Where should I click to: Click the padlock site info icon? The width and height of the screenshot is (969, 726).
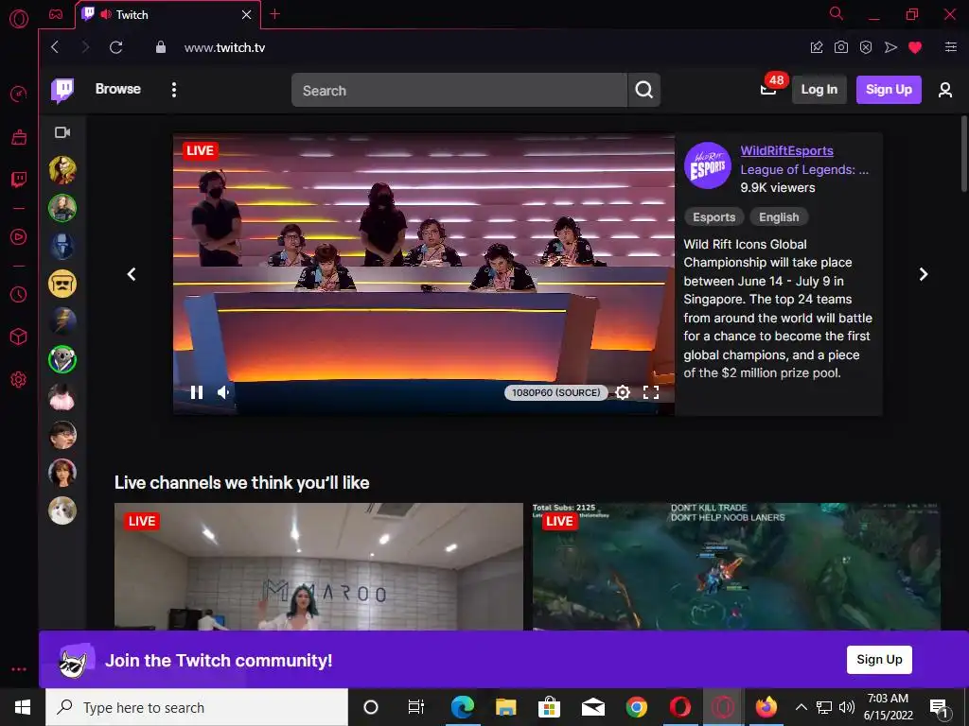pyautogui.click(x=161, y=47)
